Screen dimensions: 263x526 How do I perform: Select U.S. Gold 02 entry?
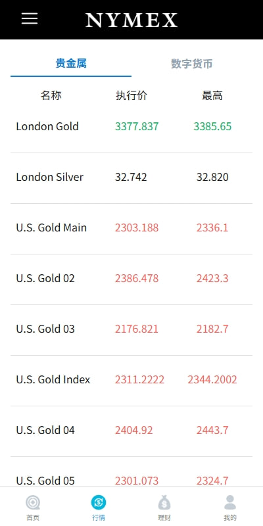pos(131,279)
